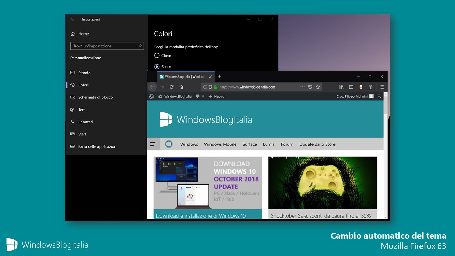The image size is (455, 256).
Task: Click the Firefox address bar URL
Action: pos(247,87)
